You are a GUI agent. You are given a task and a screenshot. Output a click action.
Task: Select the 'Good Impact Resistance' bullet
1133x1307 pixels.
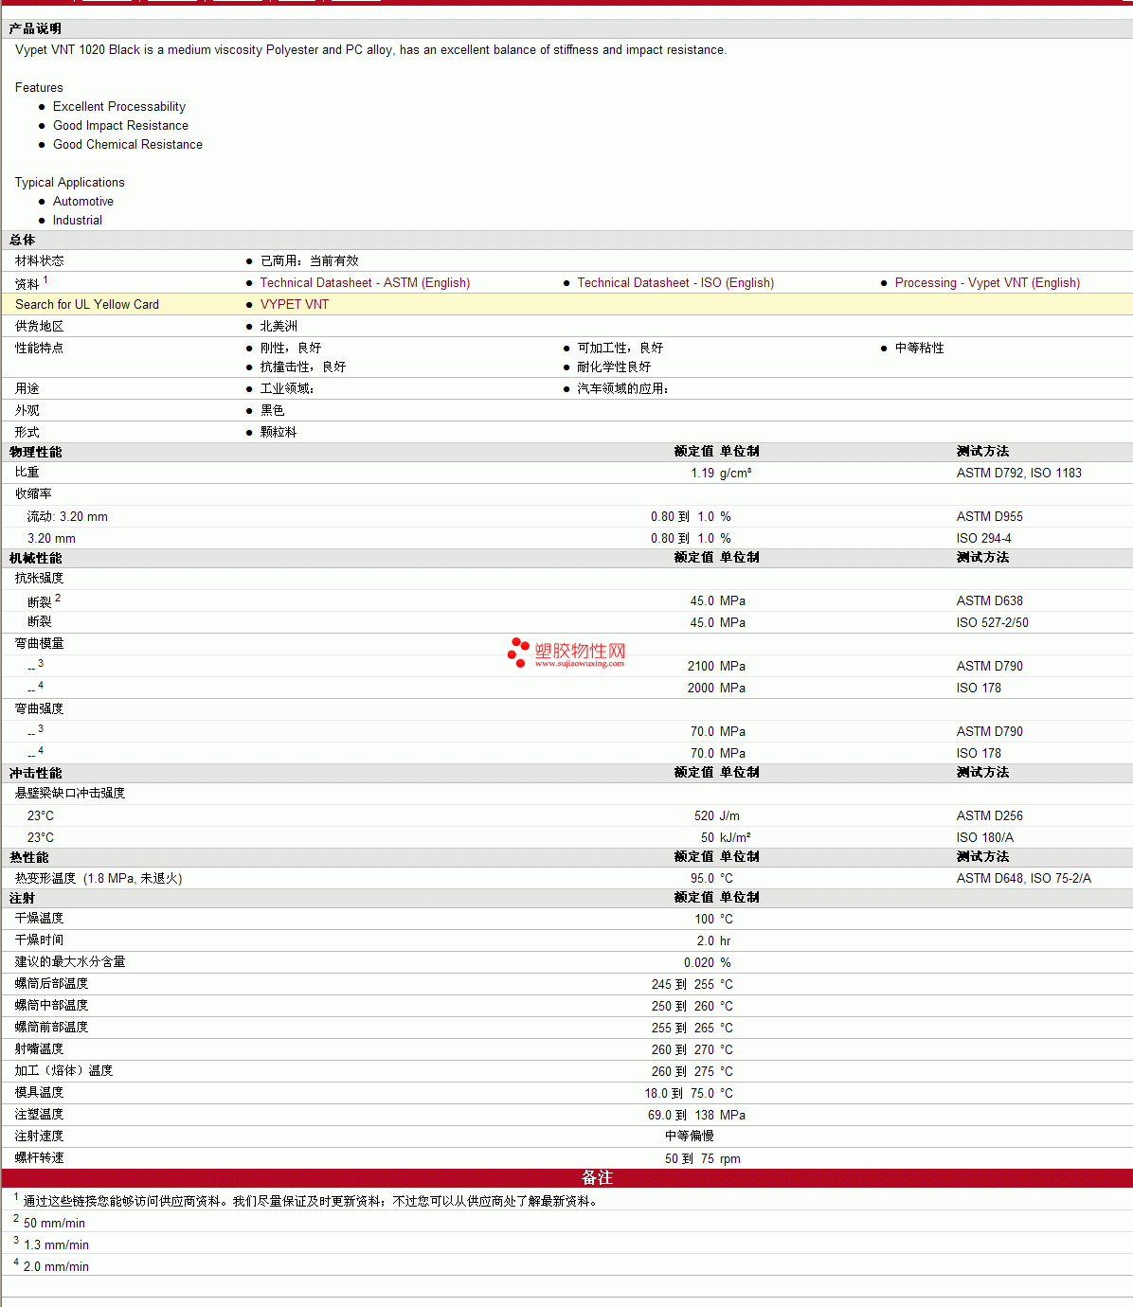120,125
